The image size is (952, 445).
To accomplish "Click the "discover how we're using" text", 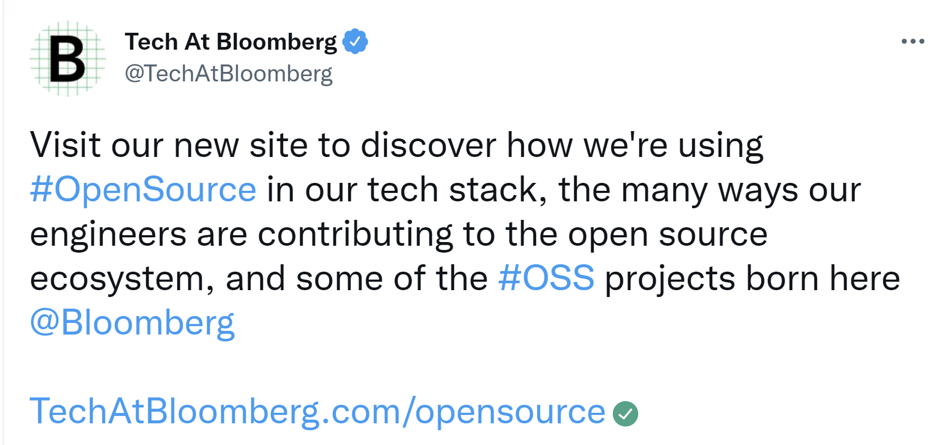I will click(561, 145).
